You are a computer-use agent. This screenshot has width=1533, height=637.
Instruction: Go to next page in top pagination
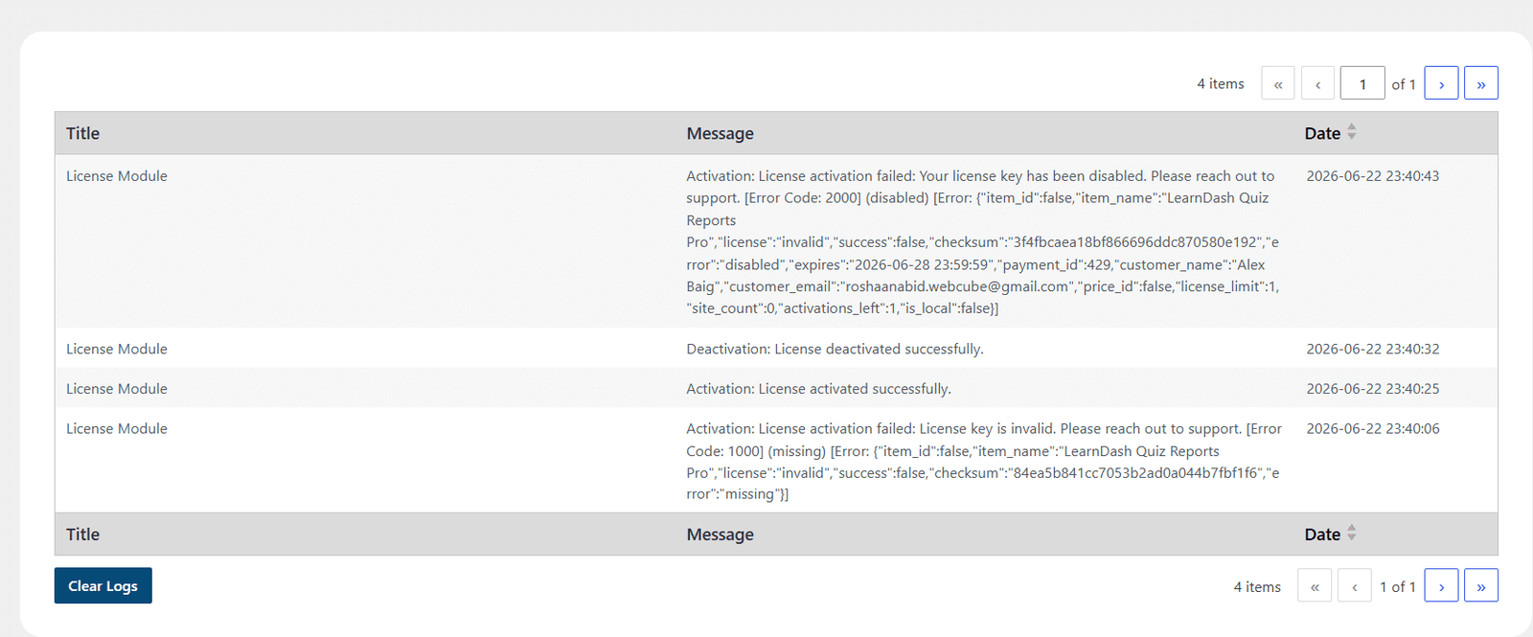(x=1441, y=83)
